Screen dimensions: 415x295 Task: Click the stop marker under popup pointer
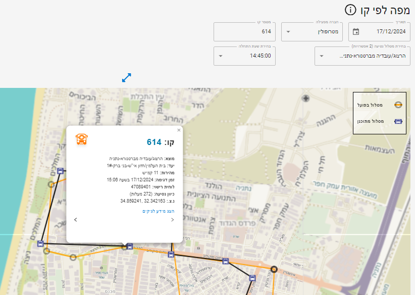point(130,247)
